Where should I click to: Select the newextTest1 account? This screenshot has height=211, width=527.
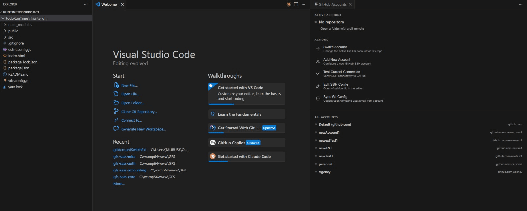click(418, 140)
